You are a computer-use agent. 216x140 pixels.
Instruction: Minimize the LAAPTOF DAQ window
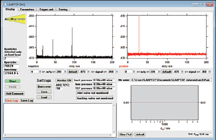[196, 4]
